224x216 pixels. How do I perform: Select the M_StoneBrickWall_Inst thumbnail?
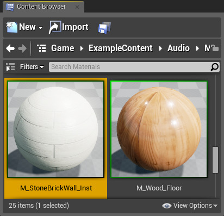(55, 129)
